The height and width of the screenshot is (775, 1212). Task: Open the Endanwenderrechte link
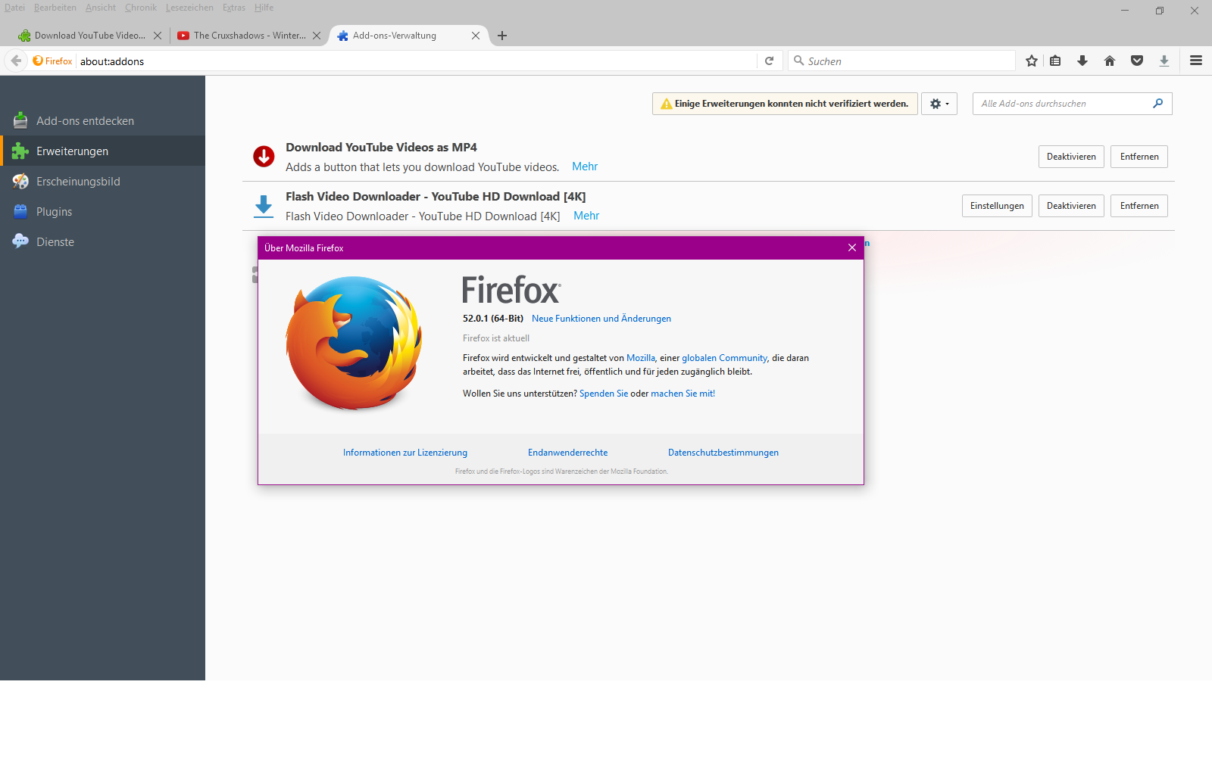[x=568, y=453]
